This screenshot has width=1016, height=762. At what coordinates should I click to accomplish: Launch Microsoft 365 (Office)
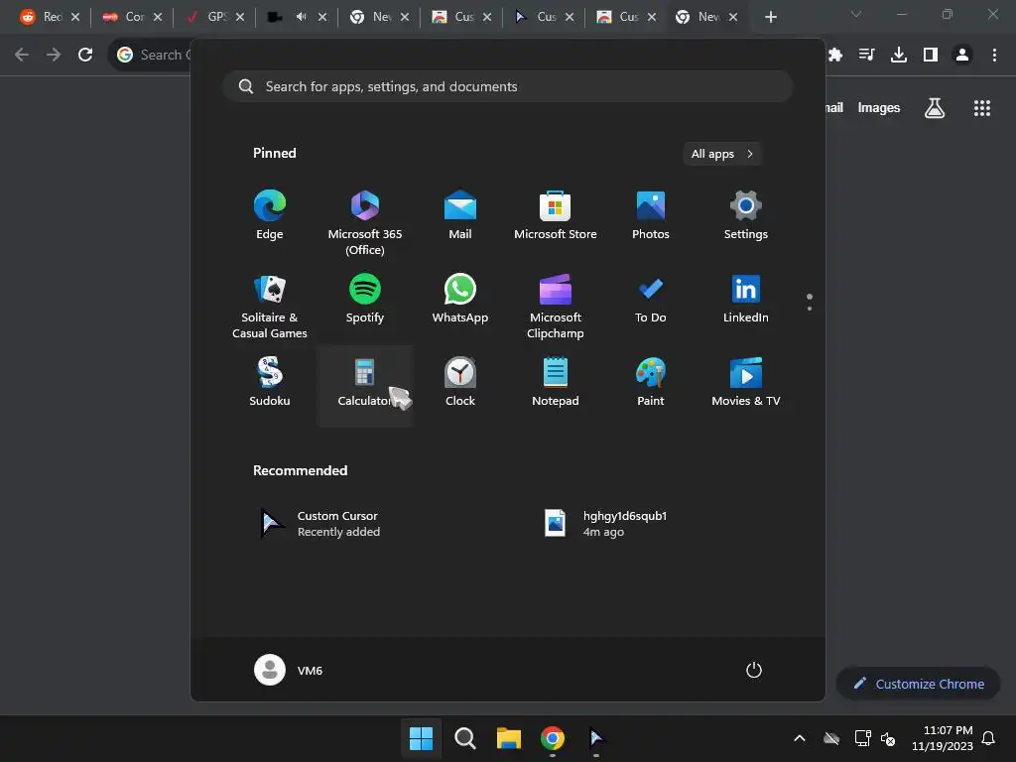(365, 223)
